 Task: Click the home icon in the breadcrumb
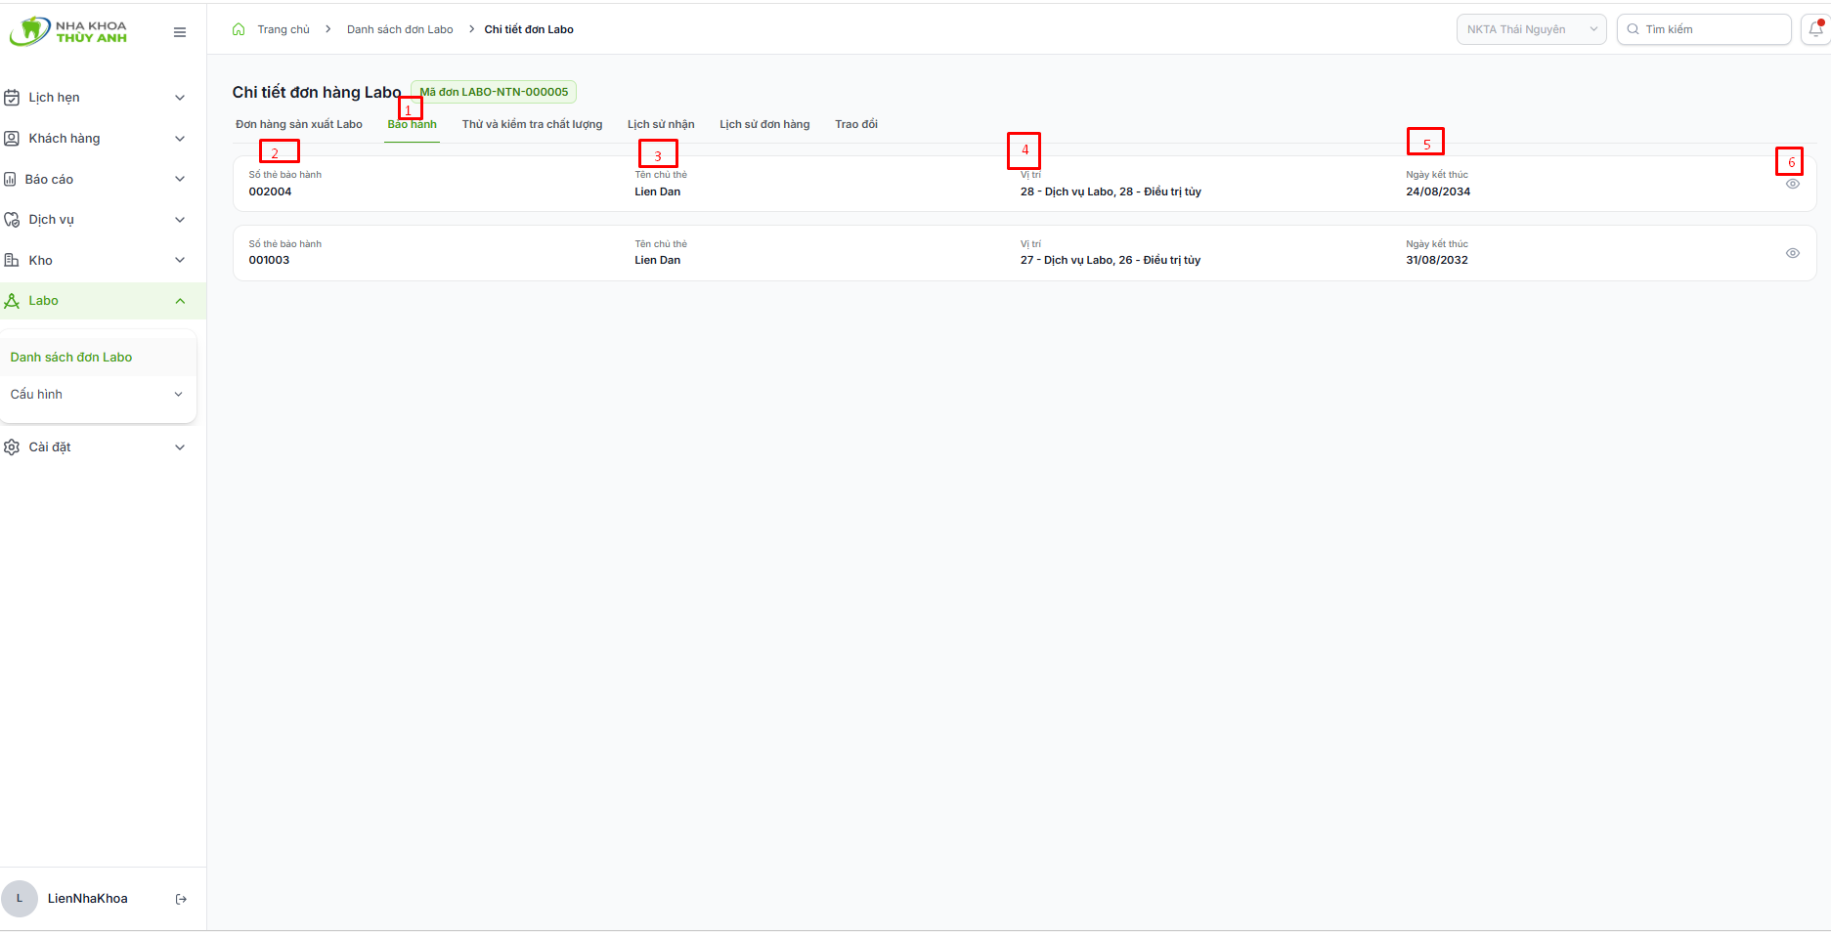(239, 29)
